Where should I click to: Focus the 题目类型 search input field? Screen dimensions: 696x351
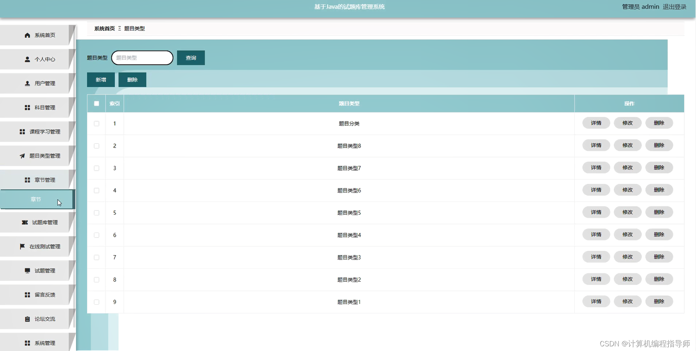click(x=142, y=58)
